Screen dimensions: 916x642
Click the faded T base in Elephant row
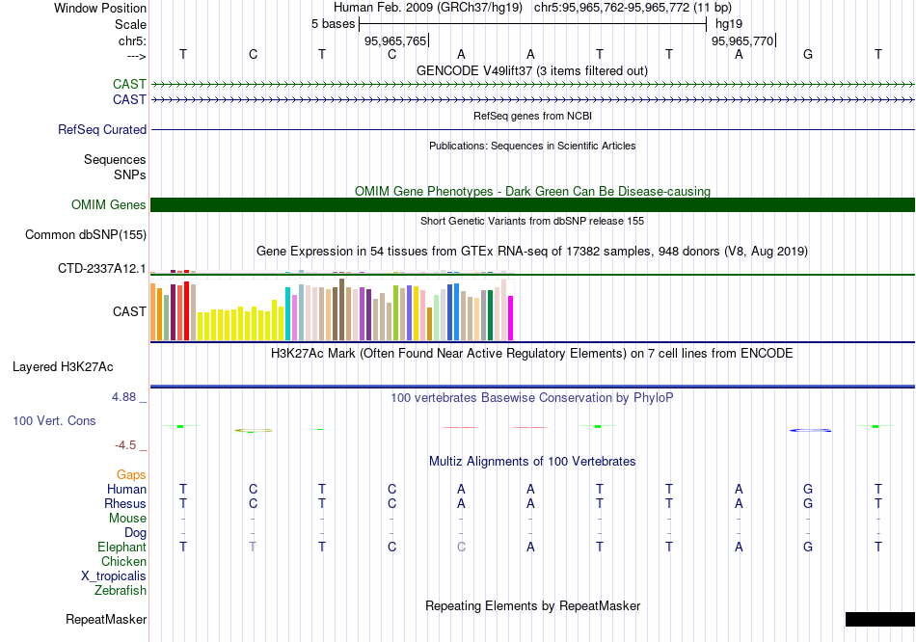(x=253, y=547)
